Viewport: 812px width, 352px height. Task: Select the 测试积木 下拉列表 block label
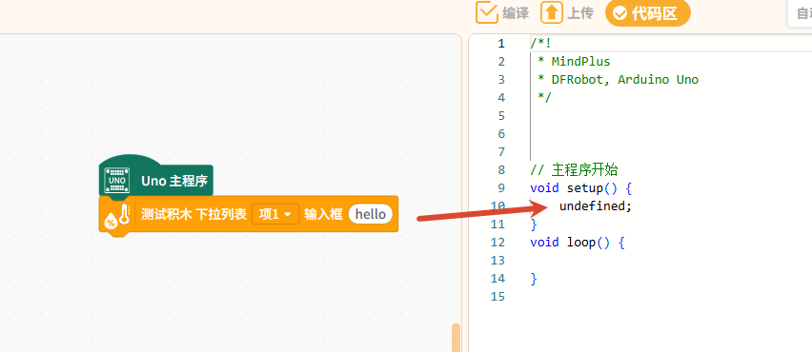[x=193, y=214]
